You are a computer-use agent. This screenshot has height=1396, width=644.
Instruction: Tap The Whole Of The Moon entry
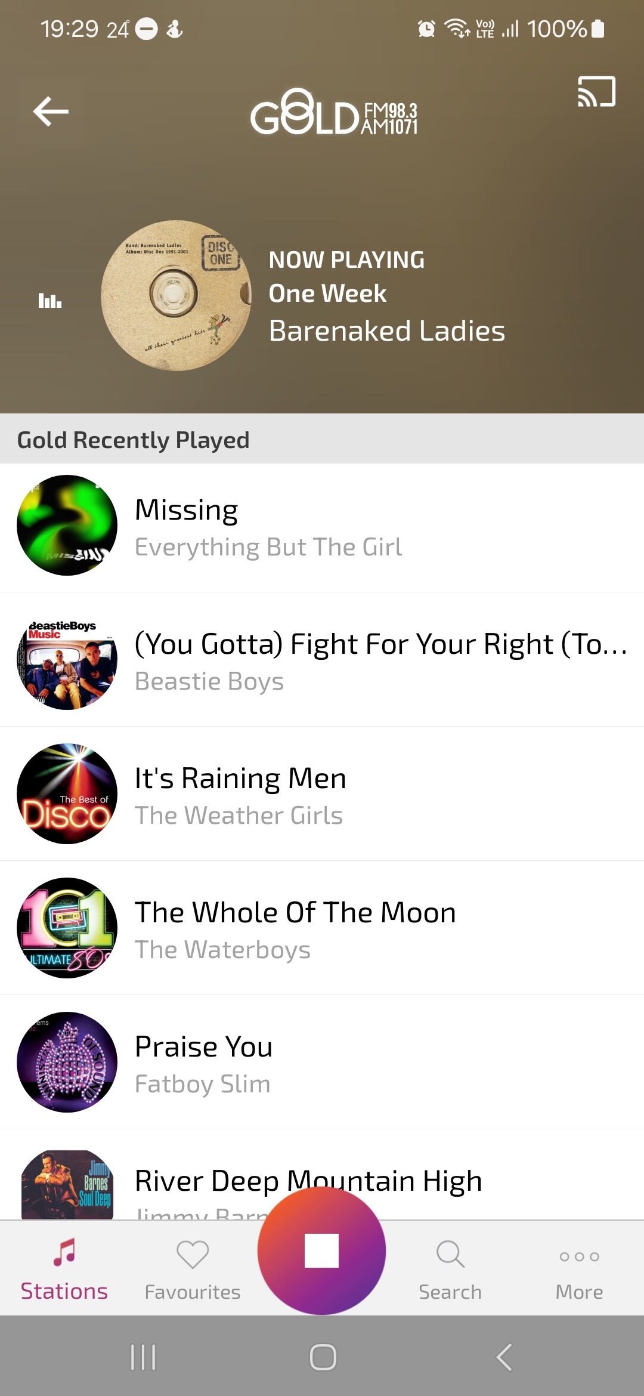tap(322, 929)
